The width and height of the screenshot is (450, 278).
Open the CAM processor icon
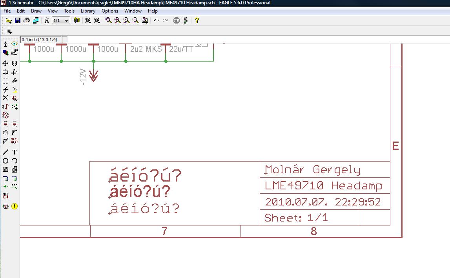click(36, 20)
